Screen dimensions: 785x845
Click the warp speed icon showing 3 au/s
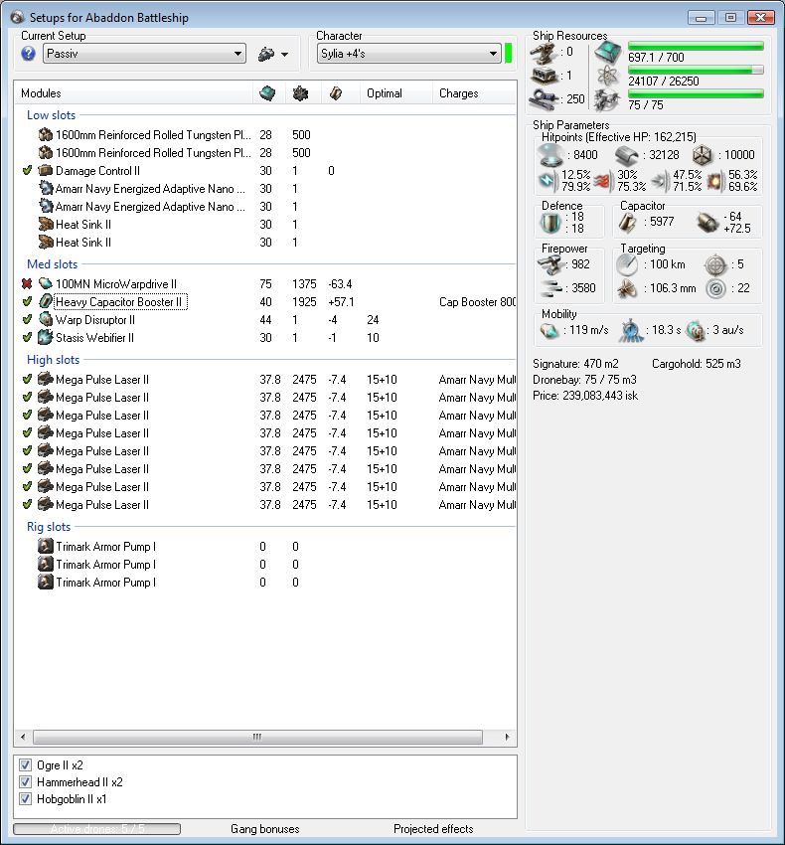coord(696,330)
